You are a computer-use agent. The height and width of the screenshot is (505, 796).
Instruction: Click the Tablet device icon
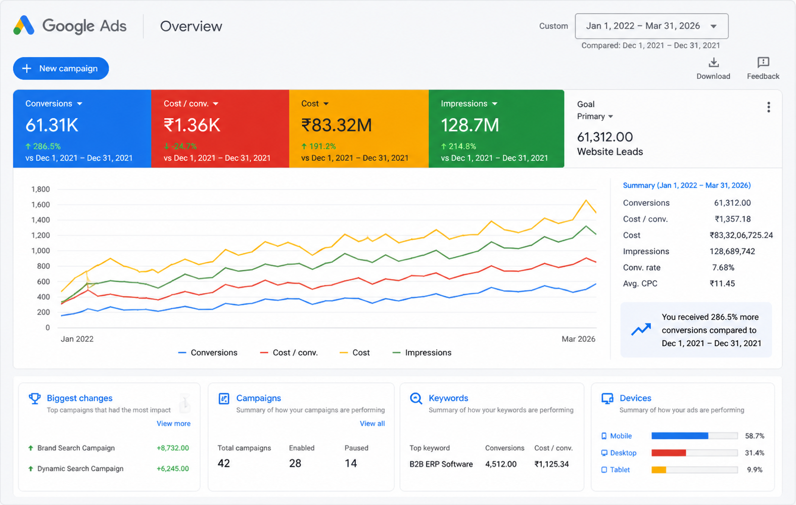[604, 470]
